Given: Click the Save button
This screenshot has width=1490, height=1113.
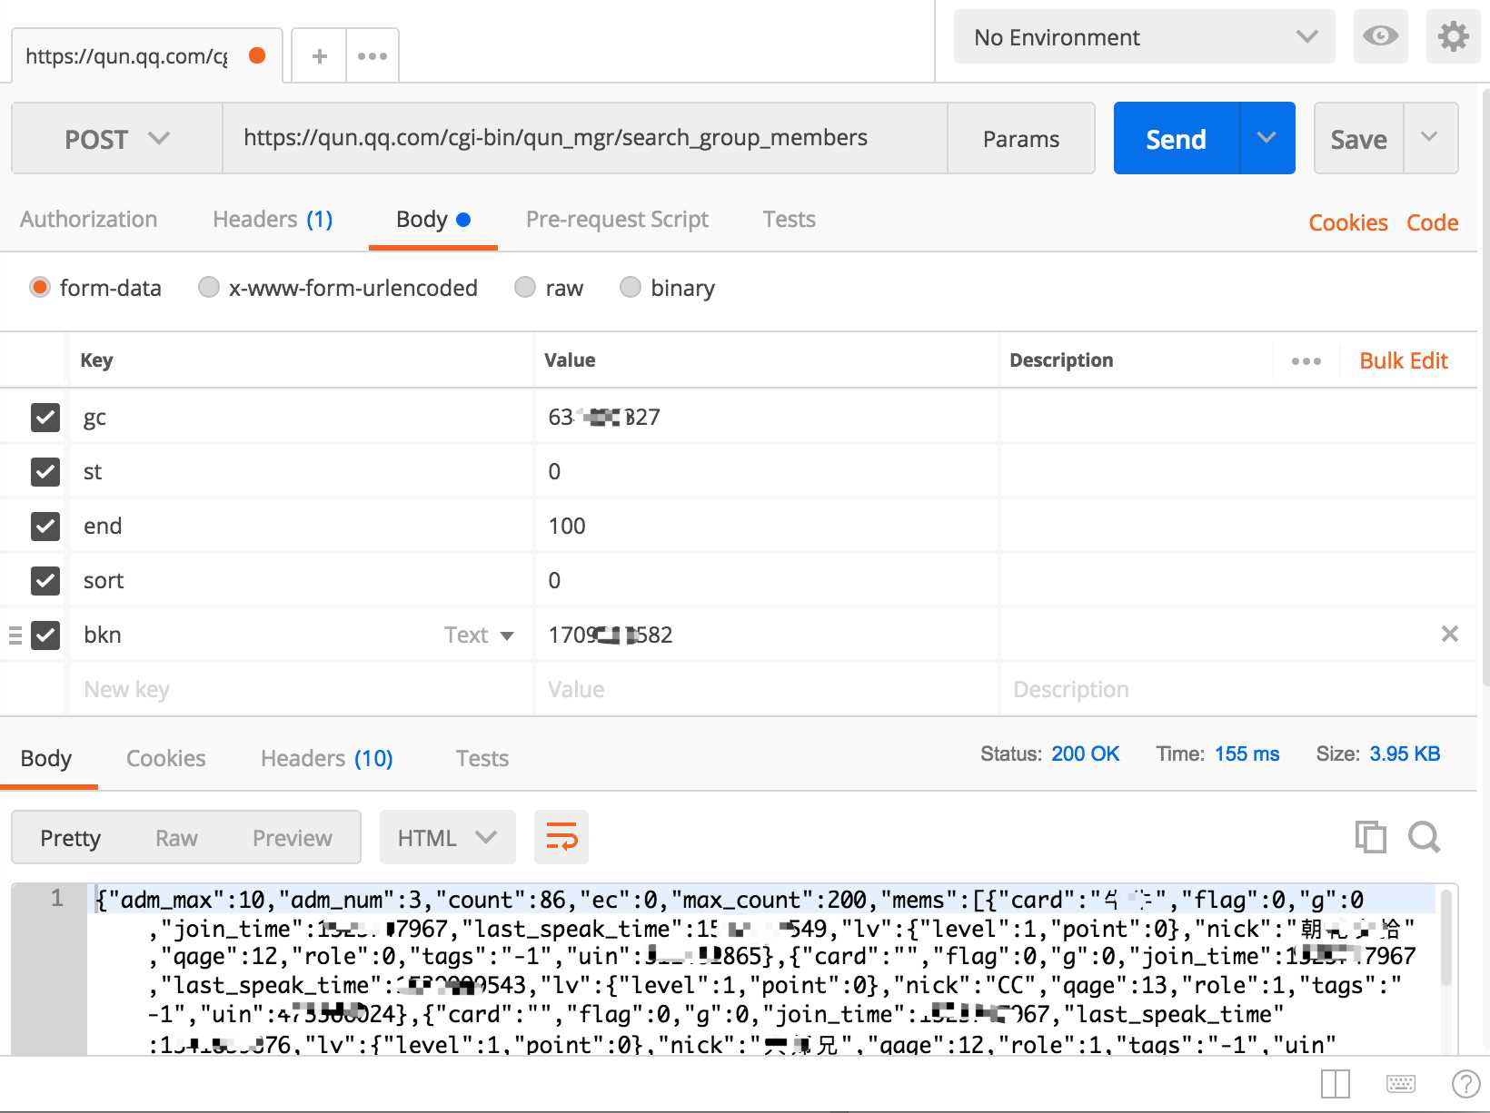Looking at the screenshot, I should tap(1358, 138).
